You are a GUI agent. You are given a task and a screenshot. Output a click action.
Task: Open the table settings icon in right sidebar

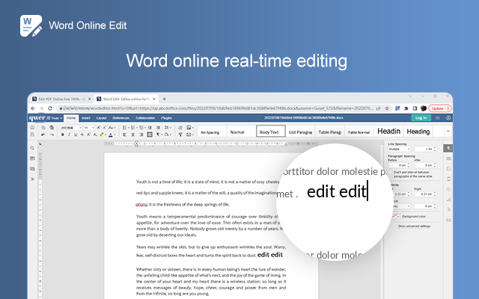coord(448,158)
